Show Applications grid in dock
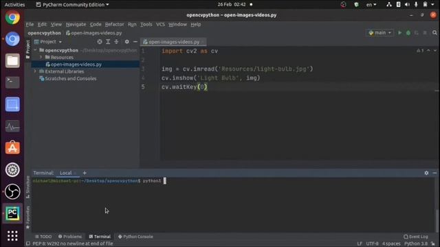Image resolution: width=440 pixels, height=247 pixels. pyautogui.click(x=12, y=236)
